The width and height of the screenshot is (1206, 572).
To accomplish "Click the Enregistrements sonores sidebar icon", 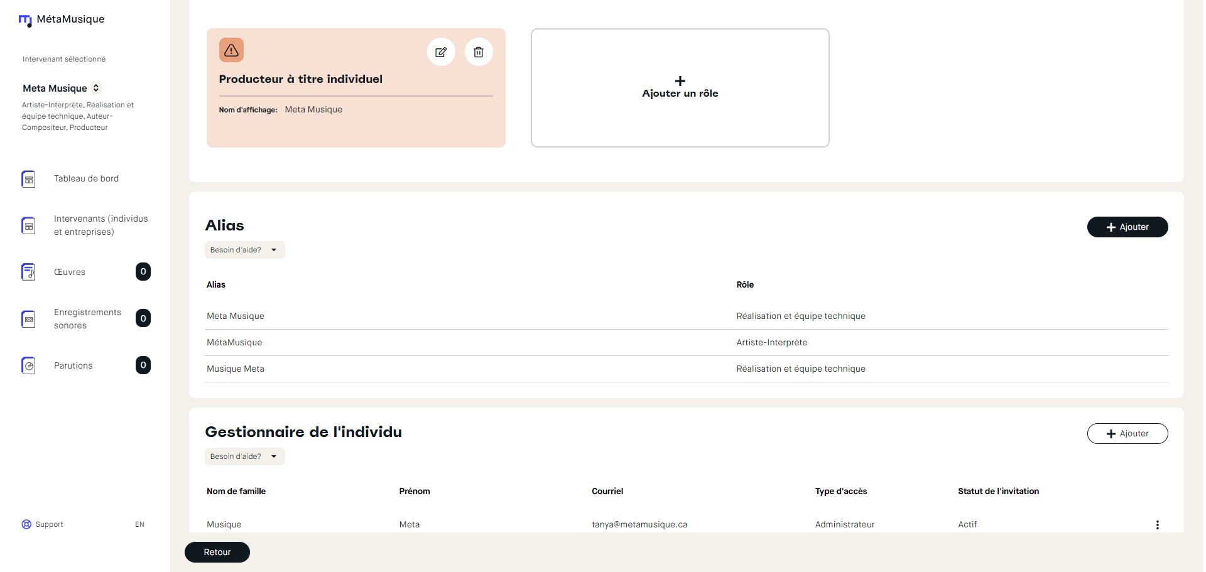I will pyautogui.click(x=28, y=319).
